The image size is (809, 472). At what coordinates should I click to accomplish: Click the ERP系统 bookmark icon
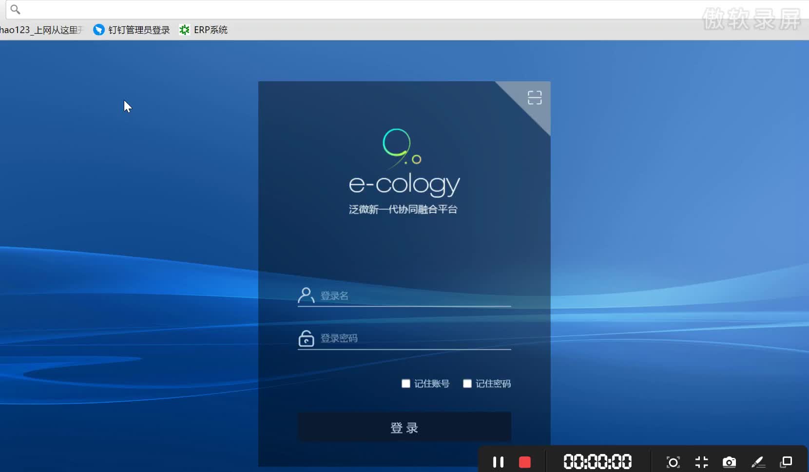[x=184, y=30]
